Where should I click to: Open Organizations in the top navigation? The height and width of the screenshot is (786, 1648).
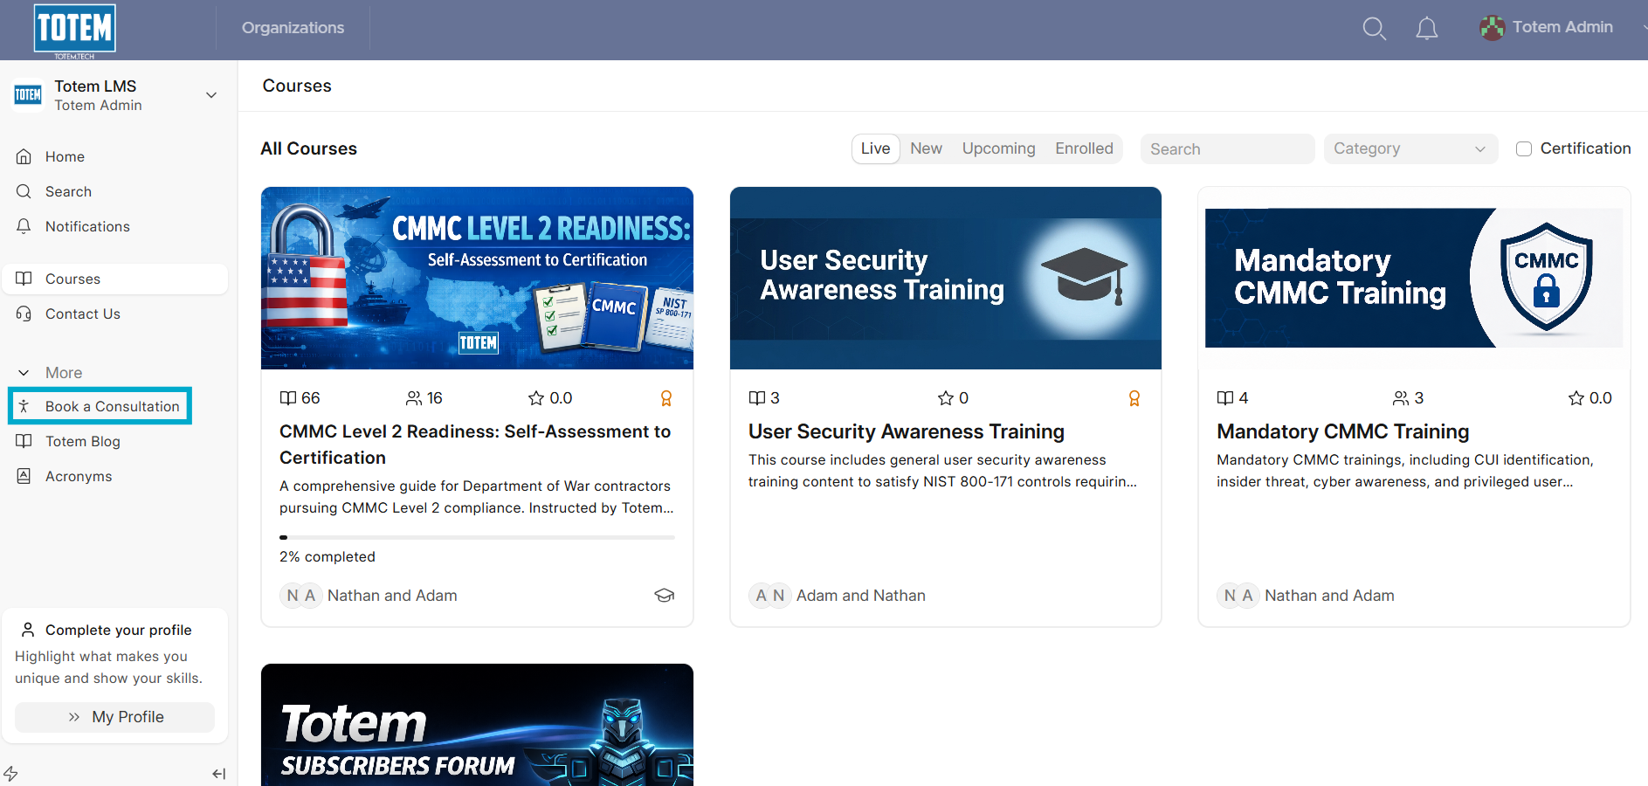pyautogui.click(x=293, y=28)
